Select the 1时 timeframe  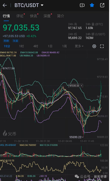21,46
